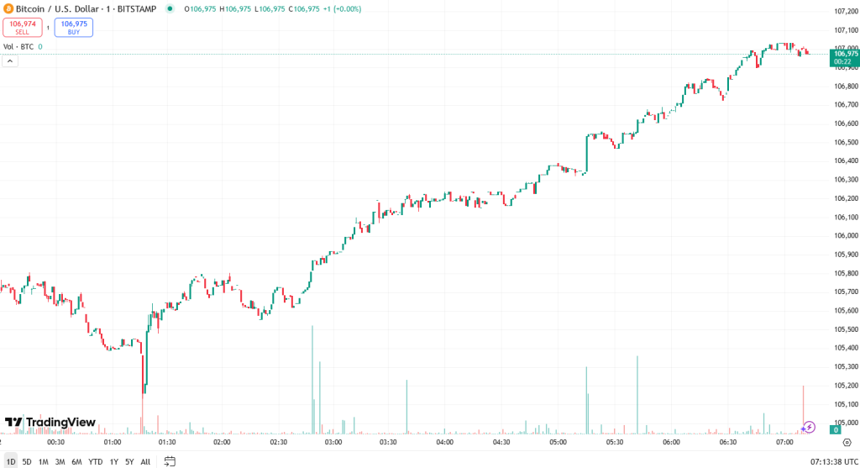The width and height of the screenshot is (860, 468).
Task: Open the go-to-date calendar icon
Action: pos(170,461)
